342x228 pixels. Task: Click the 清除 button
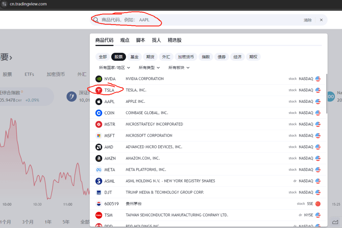pos(308,20)
